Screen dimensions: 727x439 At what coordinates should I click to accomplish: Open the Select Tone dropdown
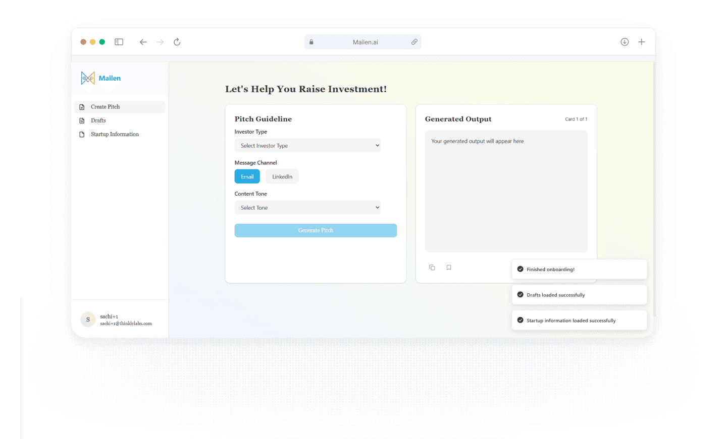tap(307, 207)
